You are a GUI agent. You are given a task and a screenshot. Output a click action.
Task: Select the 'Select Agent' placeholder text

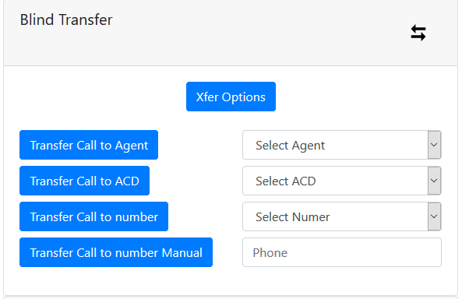coord(291,146)
